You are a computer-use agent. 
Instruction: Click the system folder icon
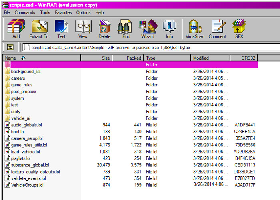(7, 98)
